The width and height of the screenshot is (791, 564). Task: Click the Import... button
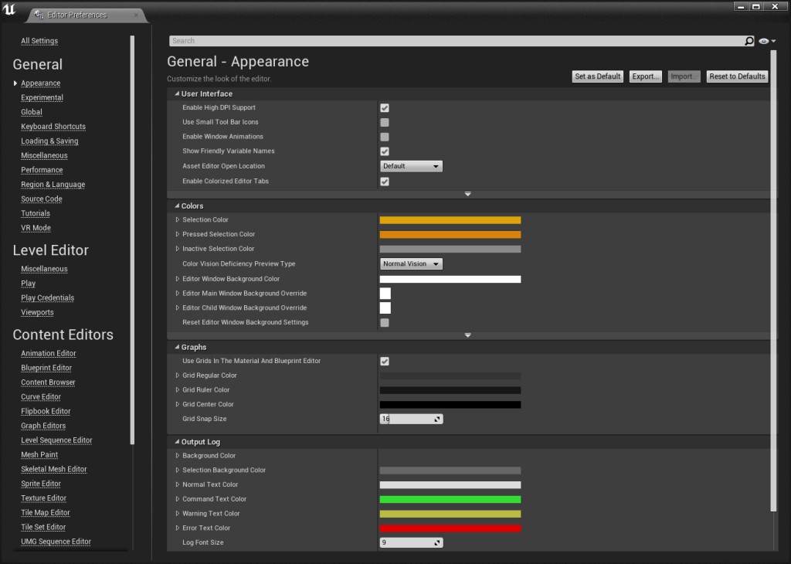click(x=684, y=76)
